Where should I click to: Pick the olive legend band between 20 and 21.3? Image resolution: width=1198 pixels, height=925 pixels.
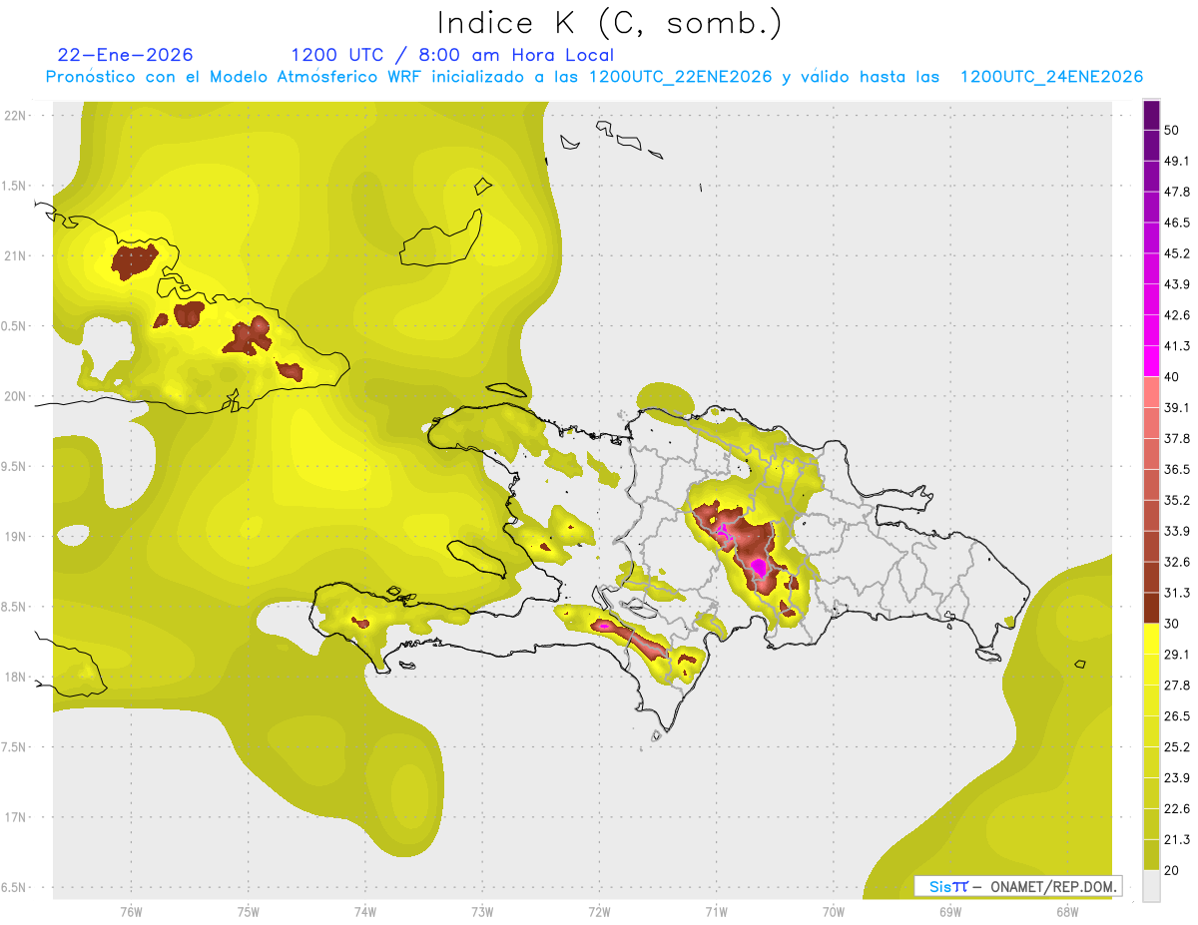(x=1152, y=854)
